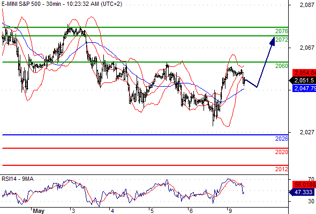Click the red 56.0188 RSI value tag
The height and width of the screenshot is (214, 316).
304,185
